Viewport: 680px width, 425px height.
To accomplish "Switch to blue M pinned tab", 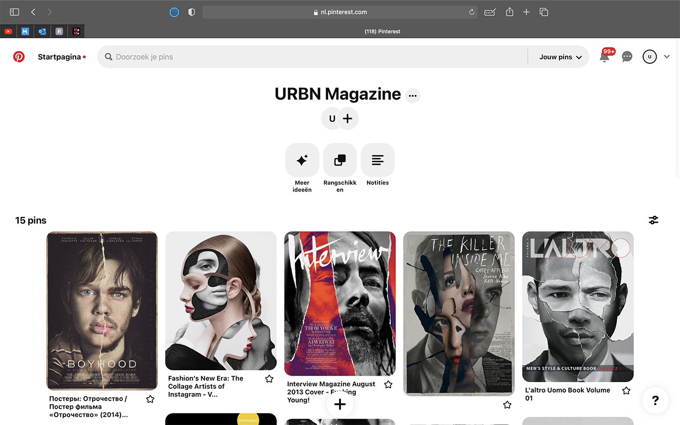I will click(x=25, y=31).
